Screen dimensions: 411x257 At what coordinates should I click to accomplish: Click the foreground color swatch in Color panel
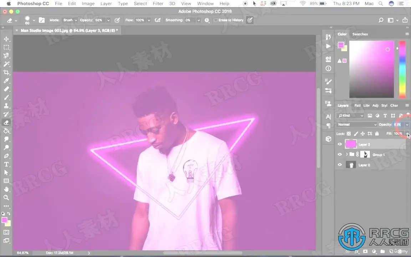click(x=341, y=45)
